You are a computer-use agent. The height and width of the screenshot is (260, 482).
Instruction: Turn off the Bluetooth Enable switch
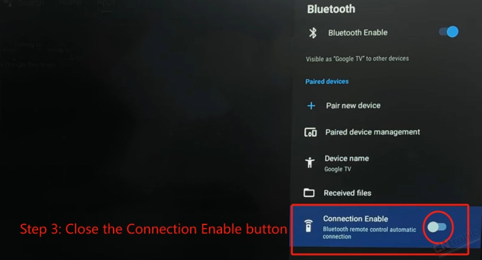(449, 32)
